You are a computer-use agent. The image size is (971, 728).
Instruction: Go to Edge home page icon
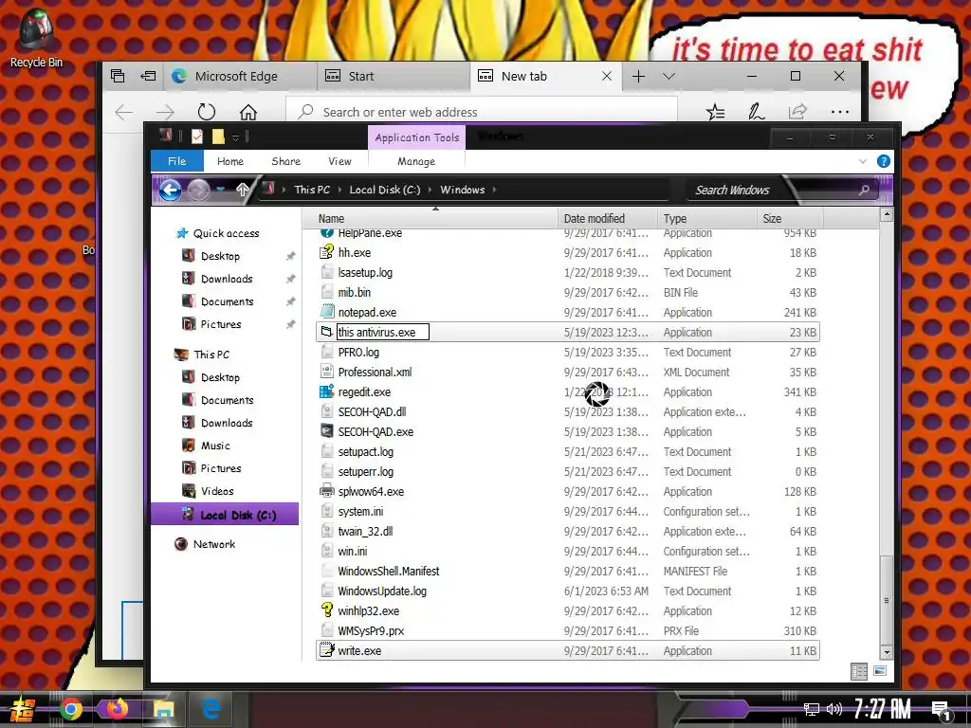click(248, 112)
